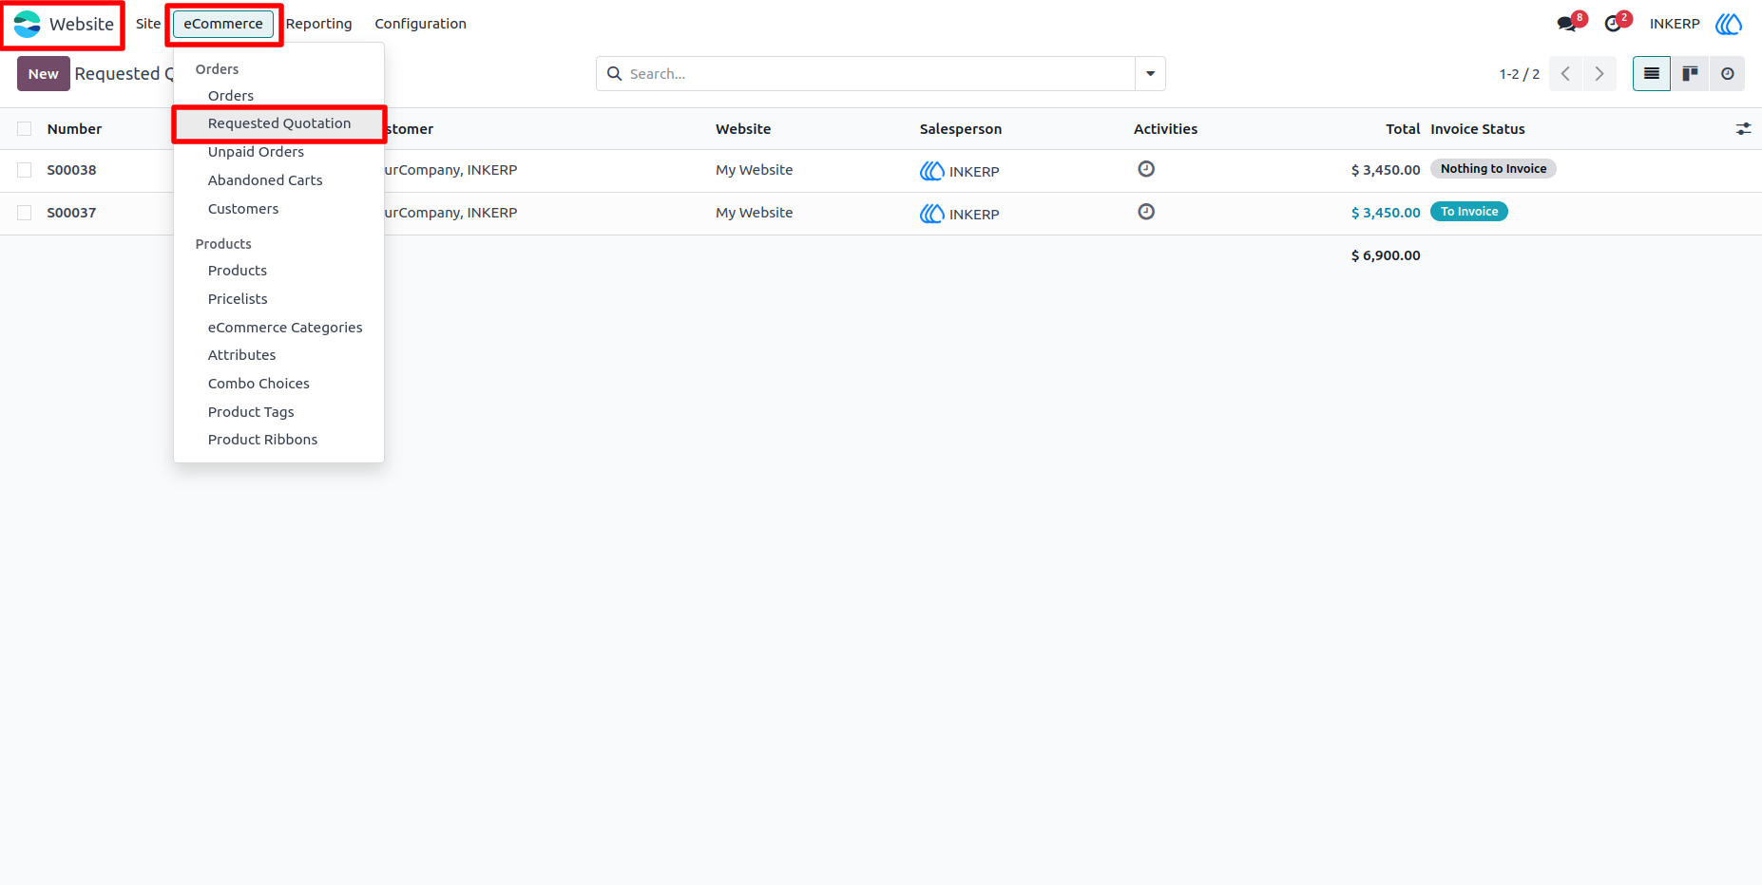Open the 1-2 / 2 pager counter

pos(1519,74)
